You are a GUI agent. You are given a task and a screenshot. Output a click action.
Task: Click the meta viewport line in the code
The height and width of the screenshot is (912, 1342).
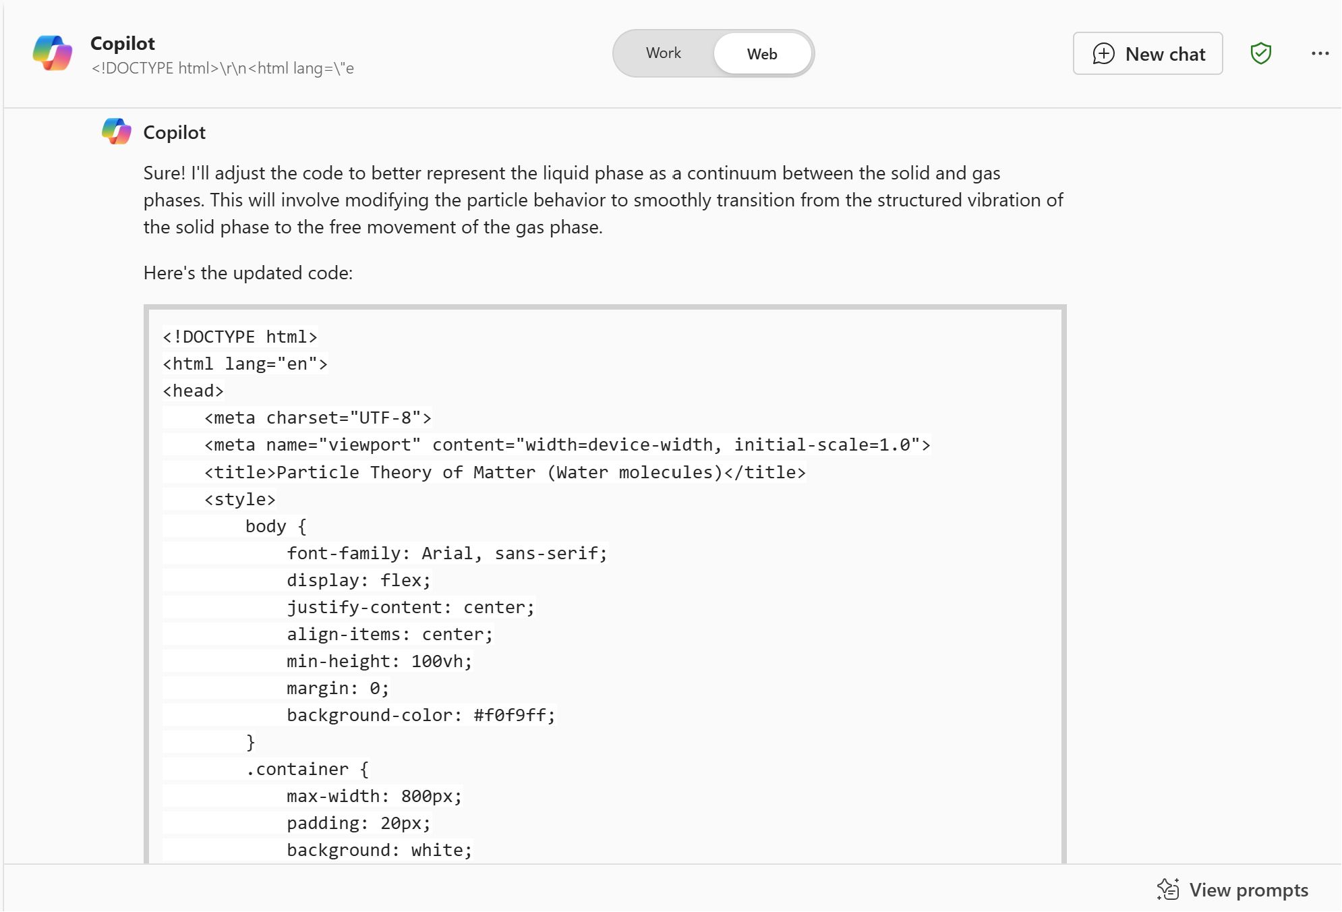click(x=567, y=445)
